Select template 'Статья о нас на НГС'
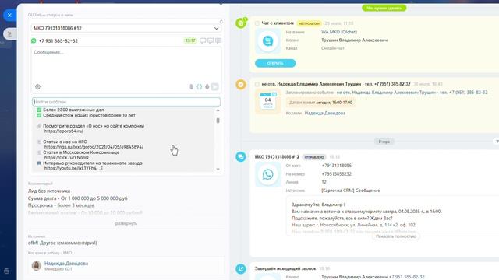The height and width of the screenshot is (280, 499). (65, 142)
